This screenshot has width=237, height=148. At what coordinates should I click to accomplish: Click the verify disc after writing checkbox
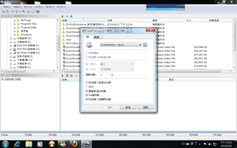87,57
